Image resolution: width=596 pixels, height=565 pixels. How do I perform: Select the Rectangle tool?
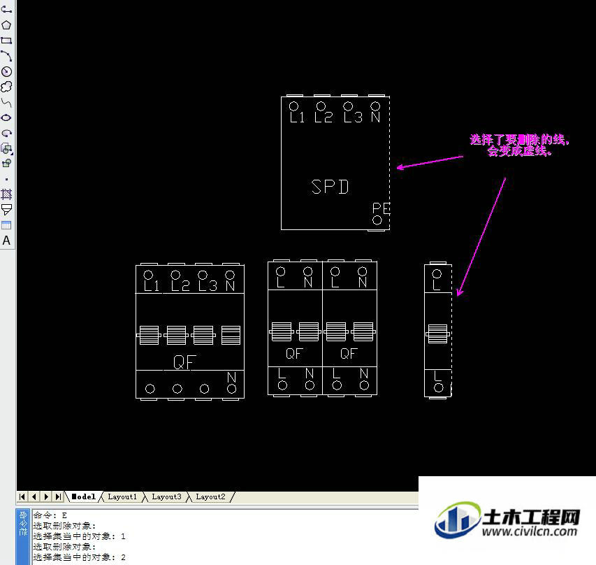point(6,41)
